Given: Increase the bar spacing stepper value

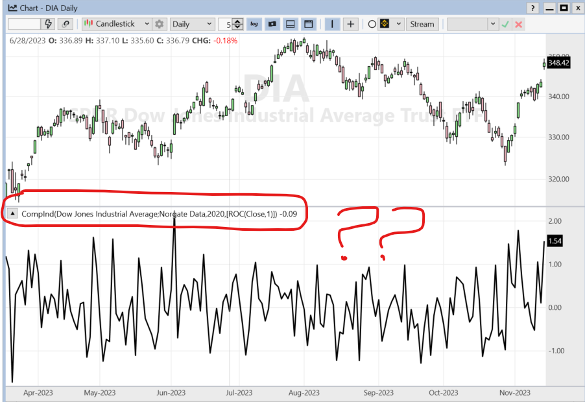Looking at the screenshot, I should pos(238,21).
